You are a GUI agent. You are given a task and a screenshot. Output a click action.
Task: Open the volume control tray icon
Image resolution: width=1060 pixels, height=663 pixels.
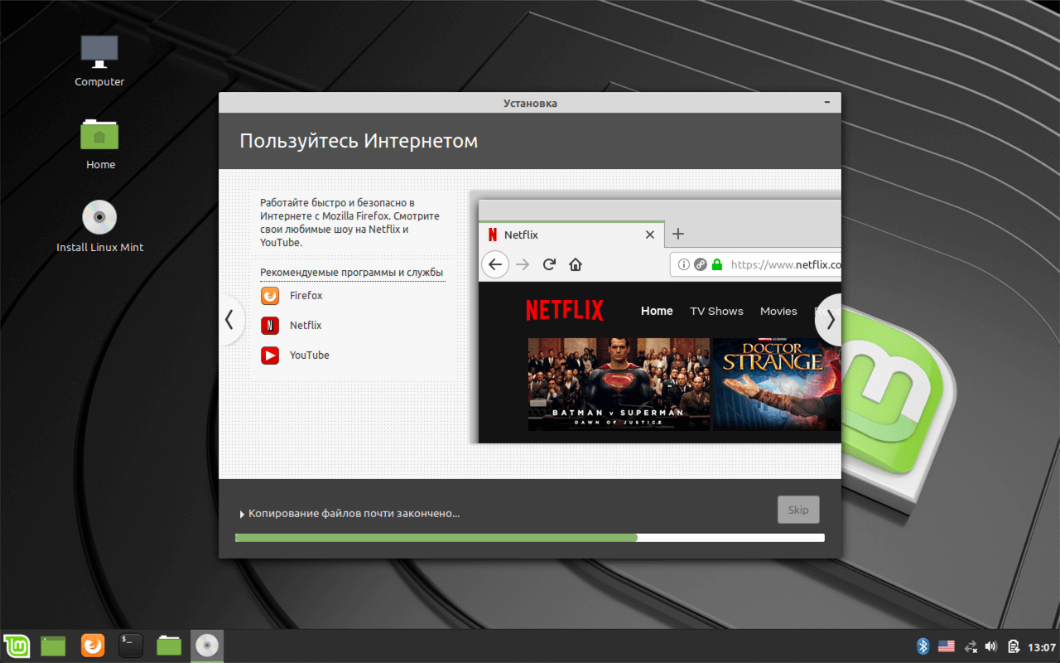pyautogui.click(x=992, y=646)
